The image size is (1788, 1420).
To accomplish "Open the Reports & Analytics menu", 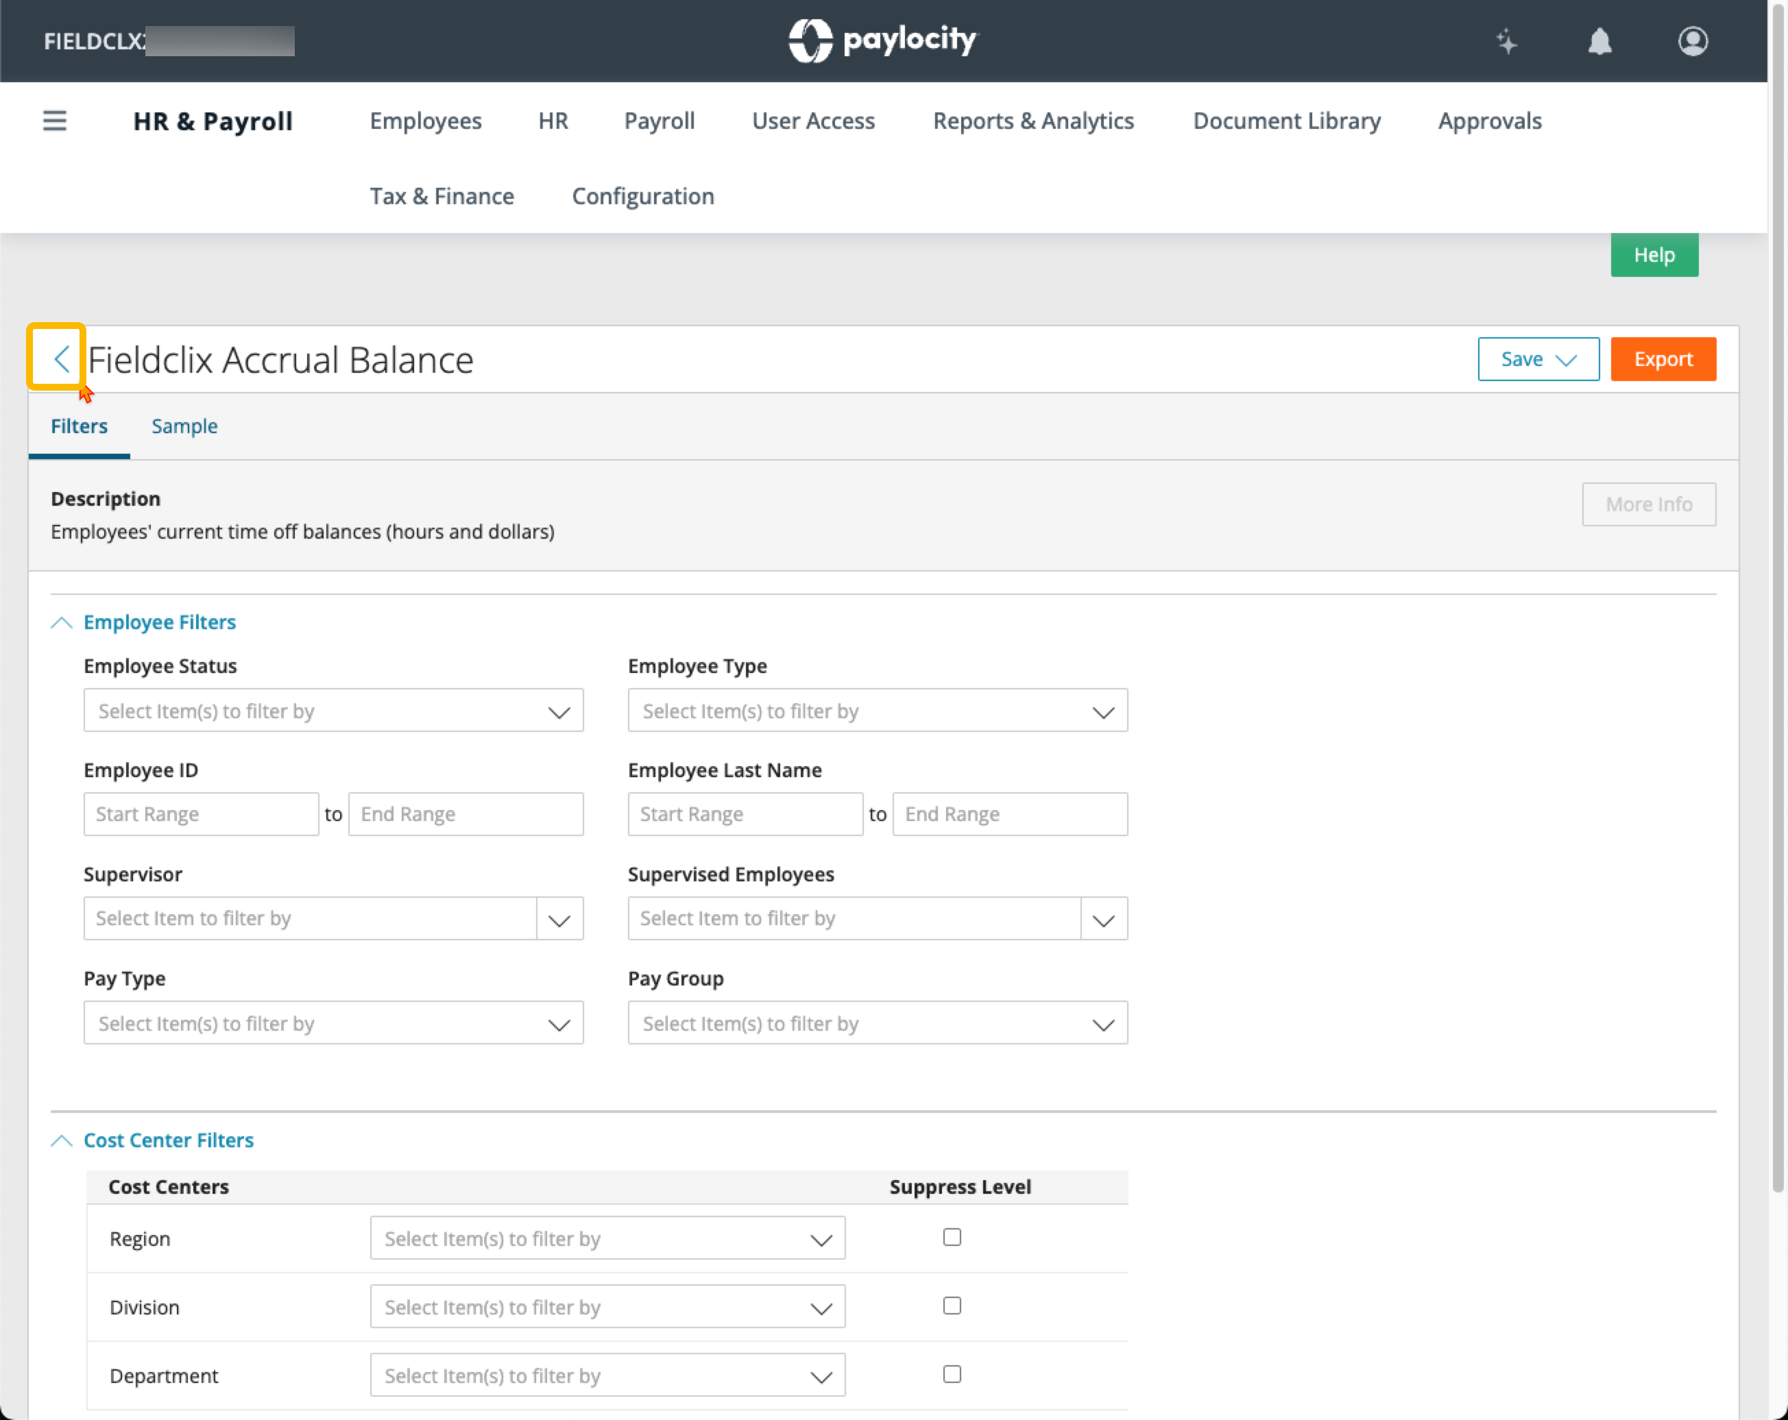I will point(1033,121).
